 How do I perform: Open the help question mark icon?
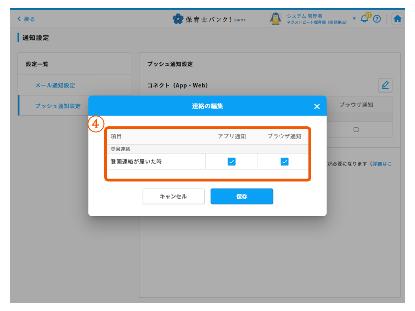point(376,19)
